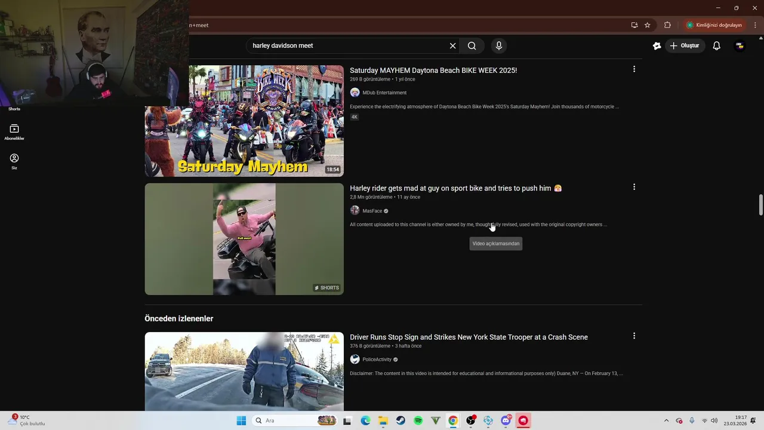Open Spotify from the taskbar

418,420
